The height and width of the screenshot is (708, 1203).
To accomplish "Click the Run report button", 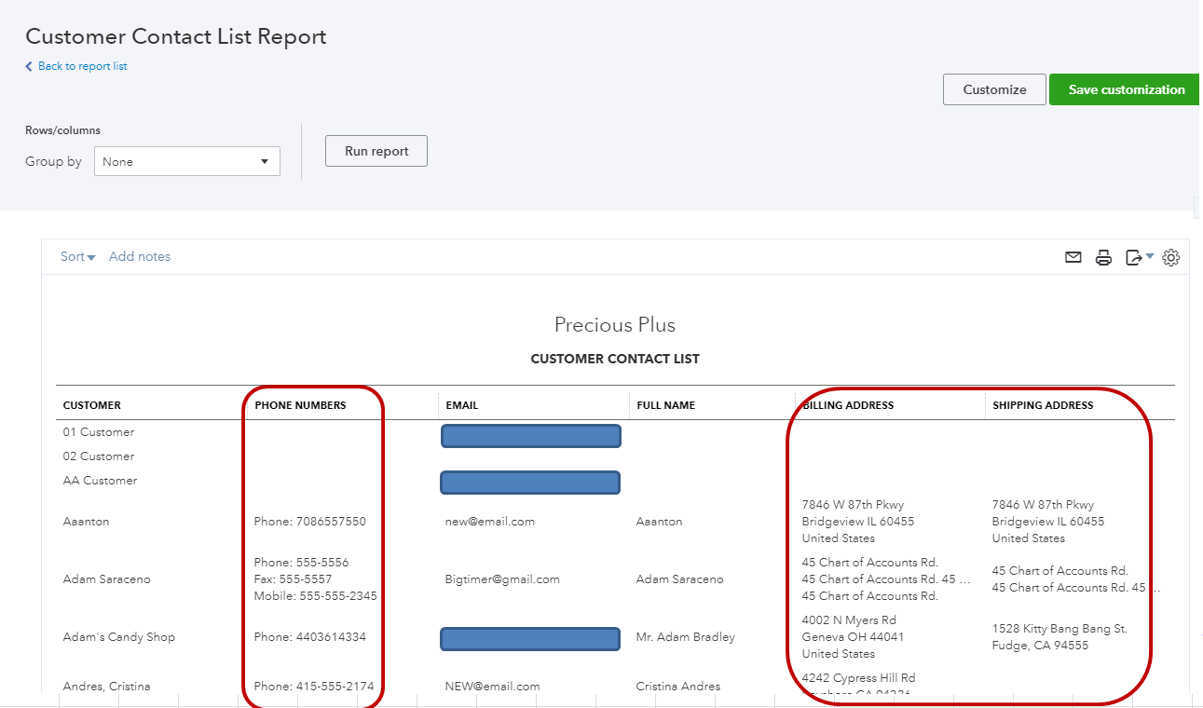I will (x=376, y=151).
